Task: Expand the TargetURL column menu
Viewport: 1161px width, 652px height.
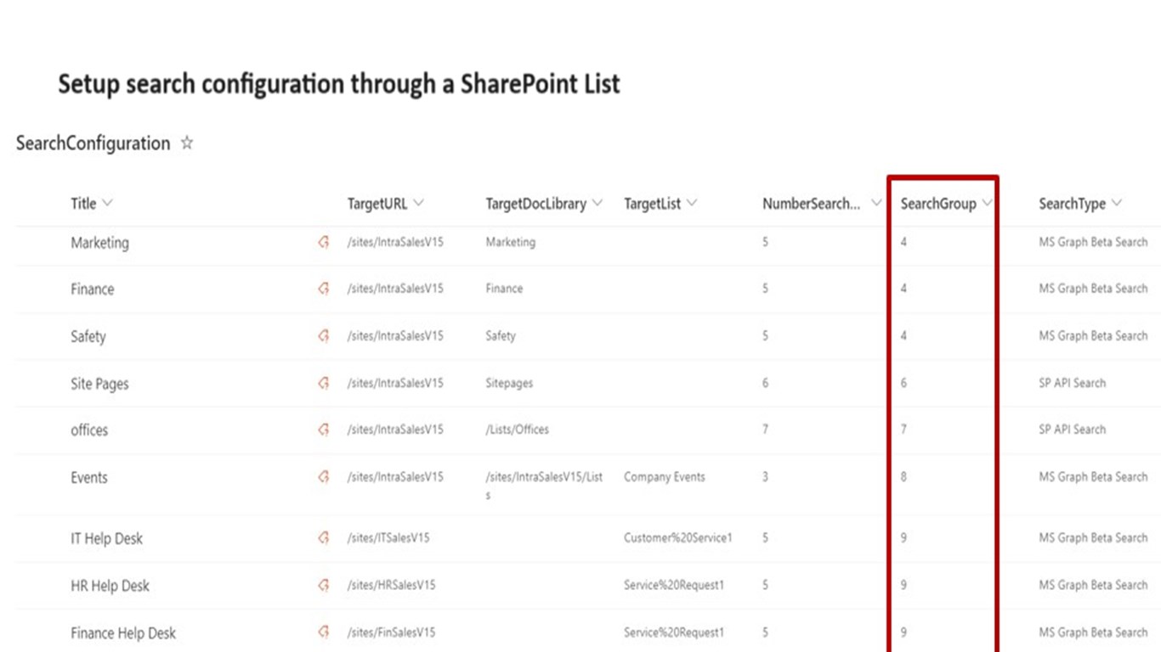Action: pyautogui.click(x=418, y=204)
